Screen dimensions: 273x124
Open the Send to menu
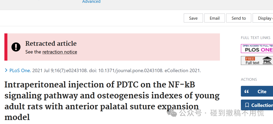point(239,18)
